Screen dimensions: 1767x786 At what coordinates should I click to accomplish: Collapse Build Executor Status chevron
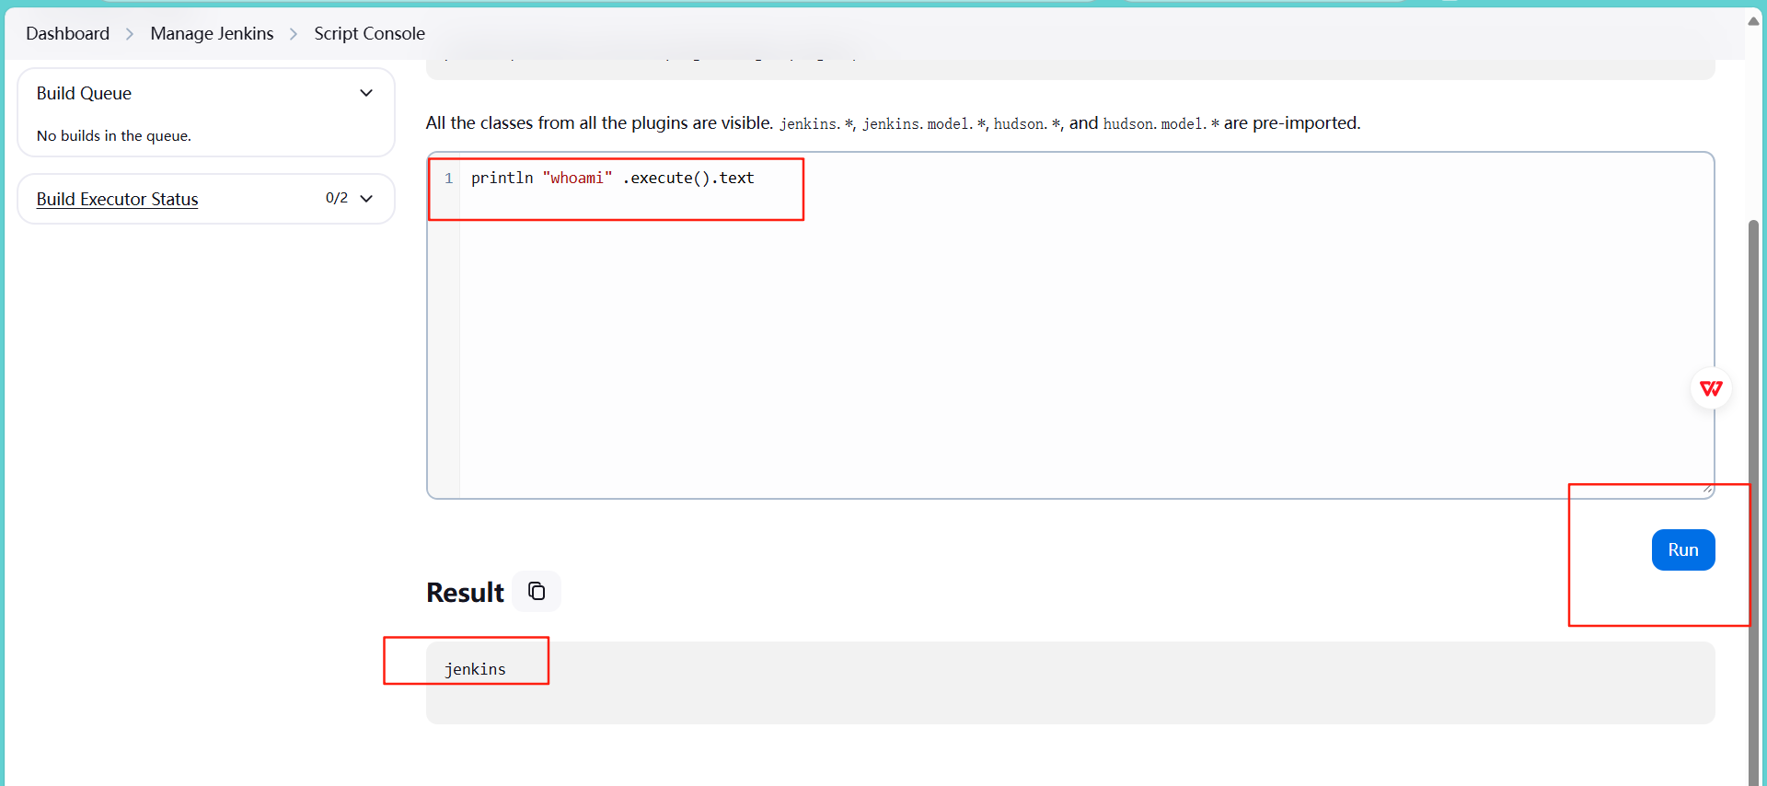point(366,199)
